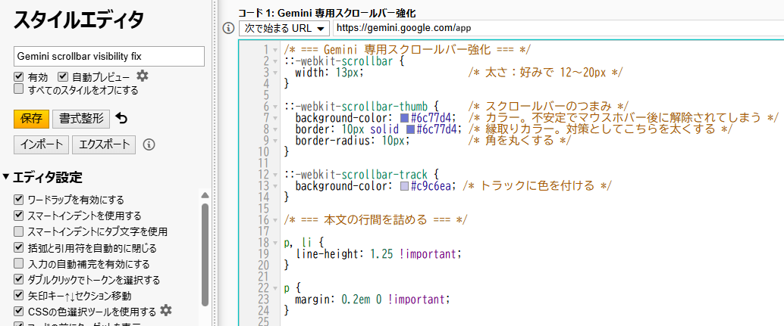Open the gear icon beside CSSの色選択ツールを使用する
This screenshot has width=784, height=326.
(x=166, y=310)
